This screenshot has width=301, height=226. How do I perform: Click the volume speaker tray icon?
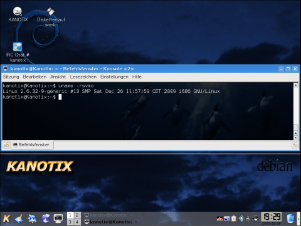241,218
